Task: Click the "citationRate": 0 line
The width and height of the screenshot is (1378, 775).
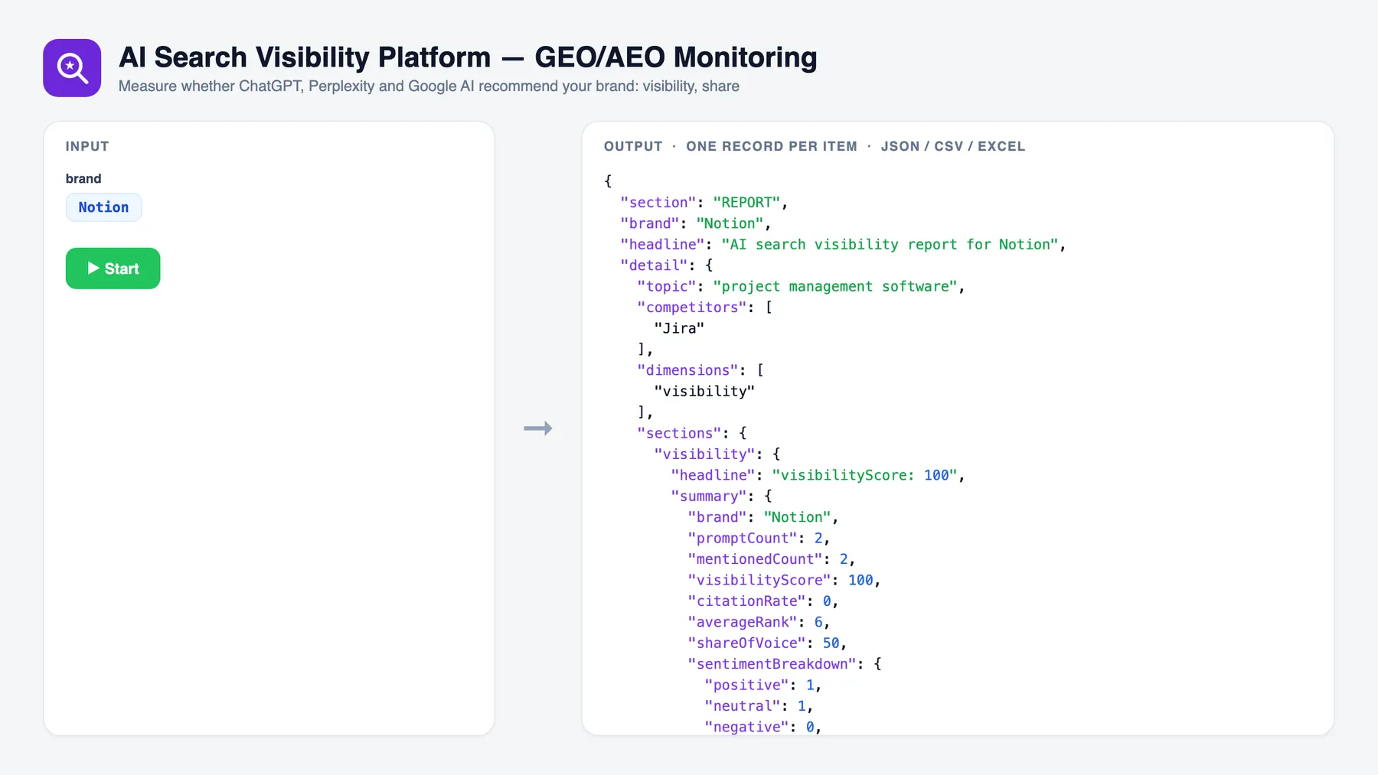Action: [762, 601]
